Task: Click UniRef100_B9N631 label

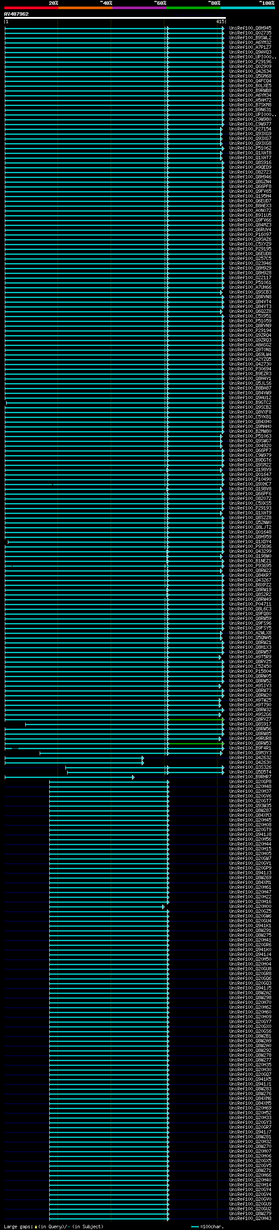Action: pos(250,110)
